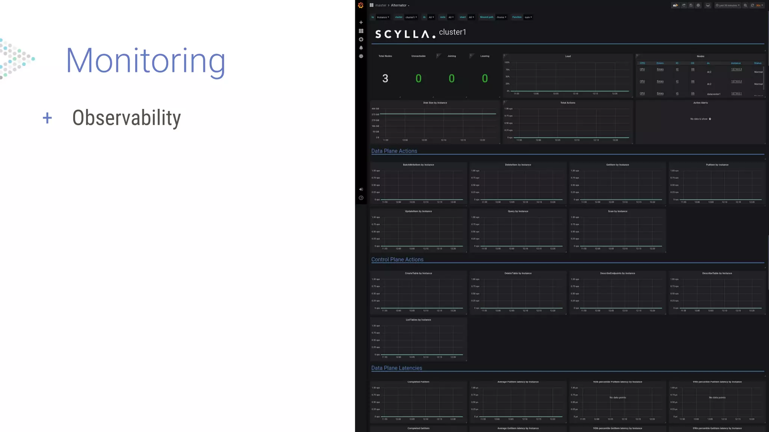Open 'GetItem by Instance' panel title
The height and width of the screenshot is (432, 769).
(617, 165)
